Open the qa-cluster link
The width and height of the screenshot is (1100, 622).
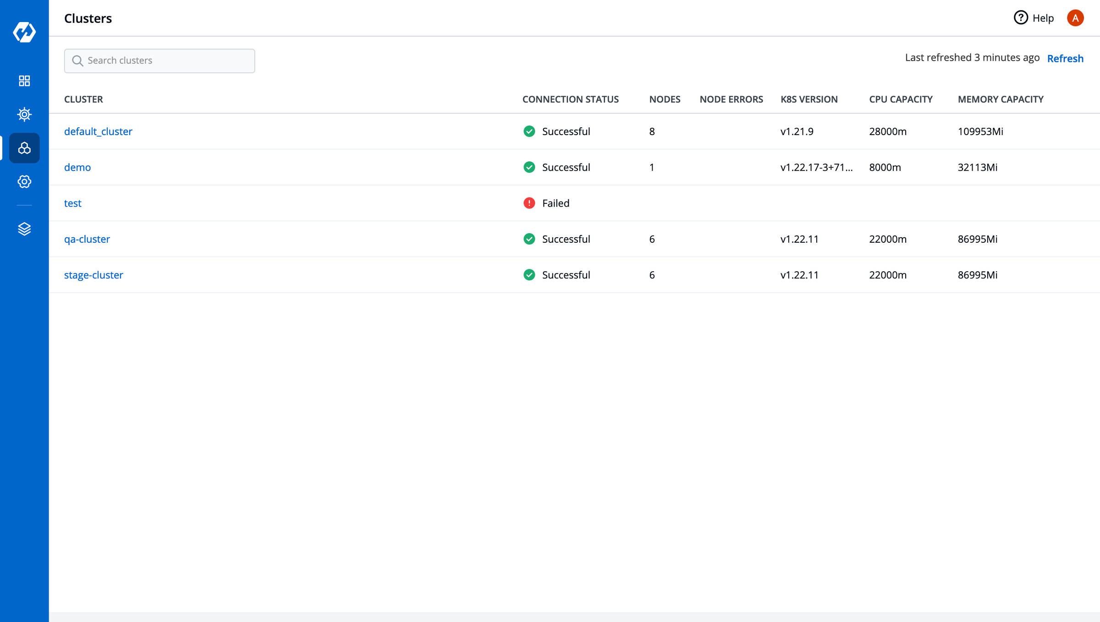click(x=87, y=239)
